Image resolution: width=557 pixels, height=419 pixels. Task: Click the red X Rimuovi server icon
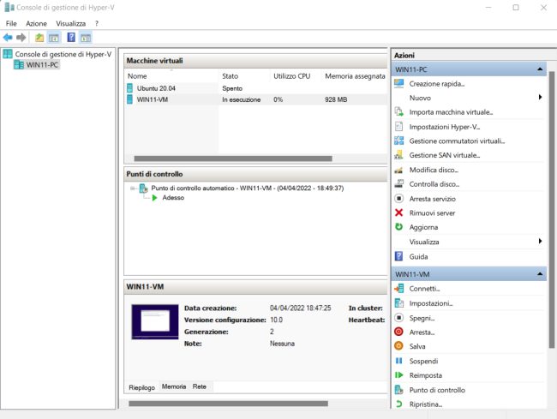398,212
